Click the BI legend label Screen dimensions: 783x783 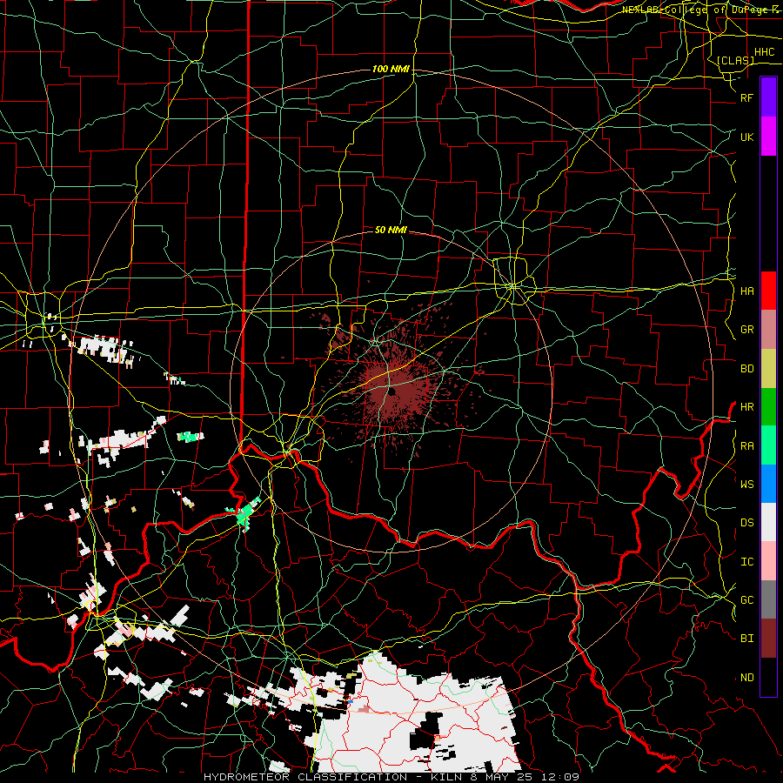(x=746, y=639)
